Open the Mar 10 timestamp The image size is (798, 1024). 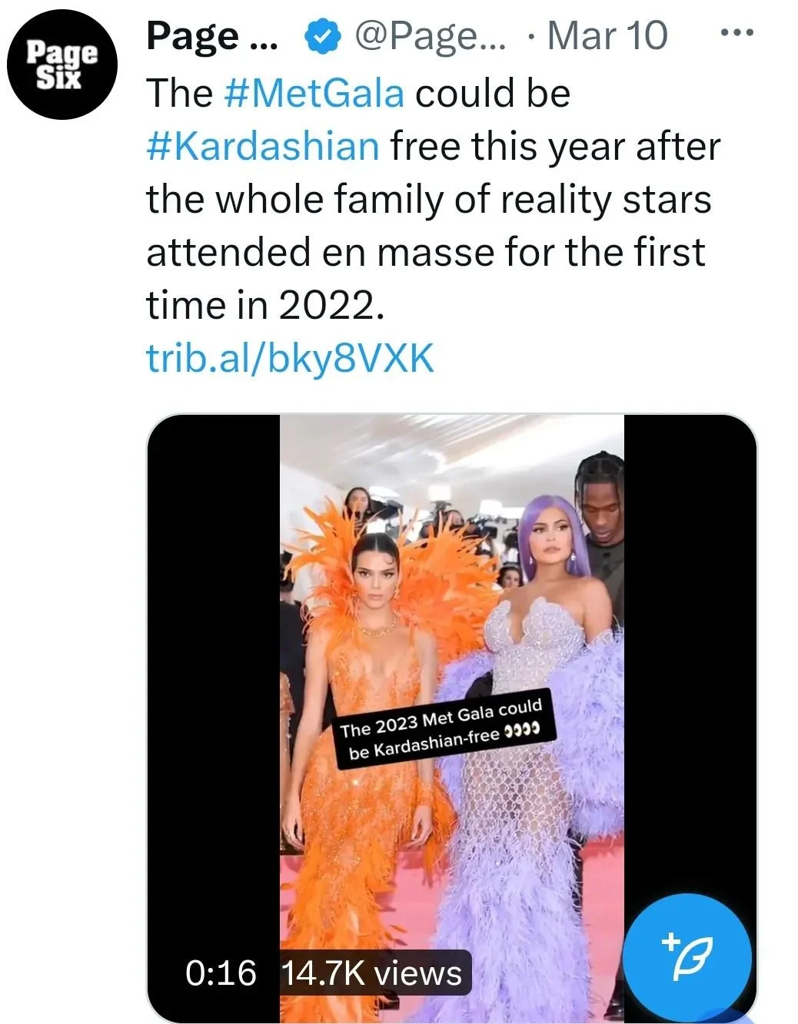607,36
